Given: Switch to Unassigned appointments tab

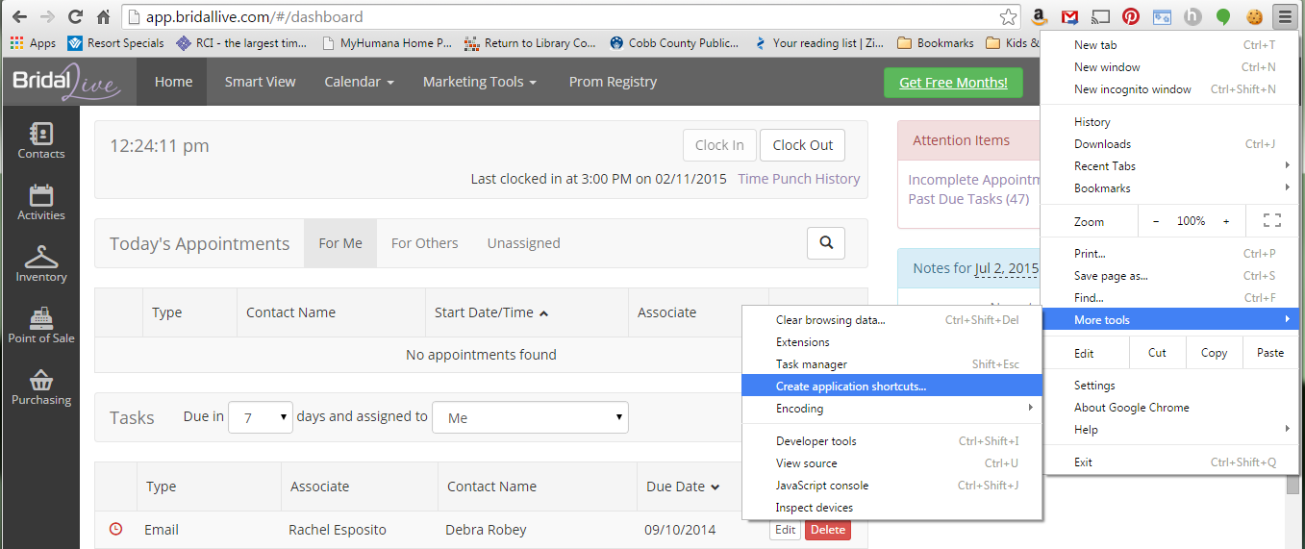Looking at the screenshot, I should click(523, 243).
